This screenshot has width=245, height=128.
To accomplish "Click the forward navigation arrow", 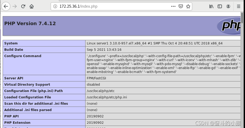I will tap(15, 6).
